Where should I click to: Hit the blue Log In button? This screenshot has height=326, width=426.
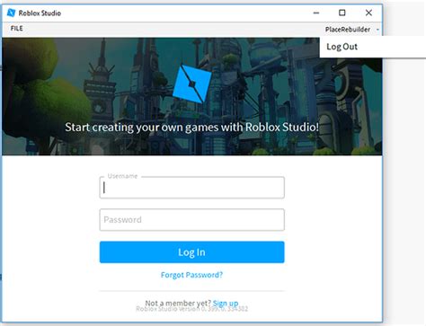(191, 252)
